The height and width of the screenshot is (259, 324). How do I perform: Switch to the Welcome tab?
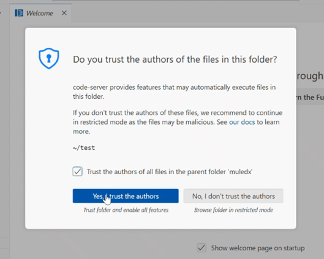(40, 13)
